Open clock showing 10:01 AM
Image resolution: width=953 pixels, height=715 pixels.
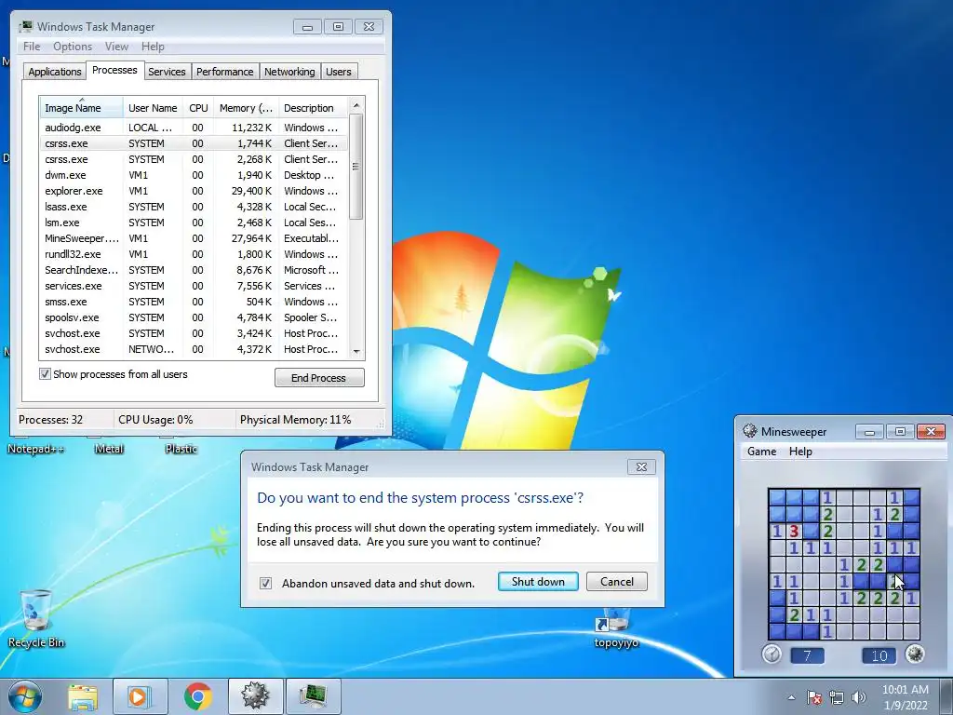pos(905,697)
